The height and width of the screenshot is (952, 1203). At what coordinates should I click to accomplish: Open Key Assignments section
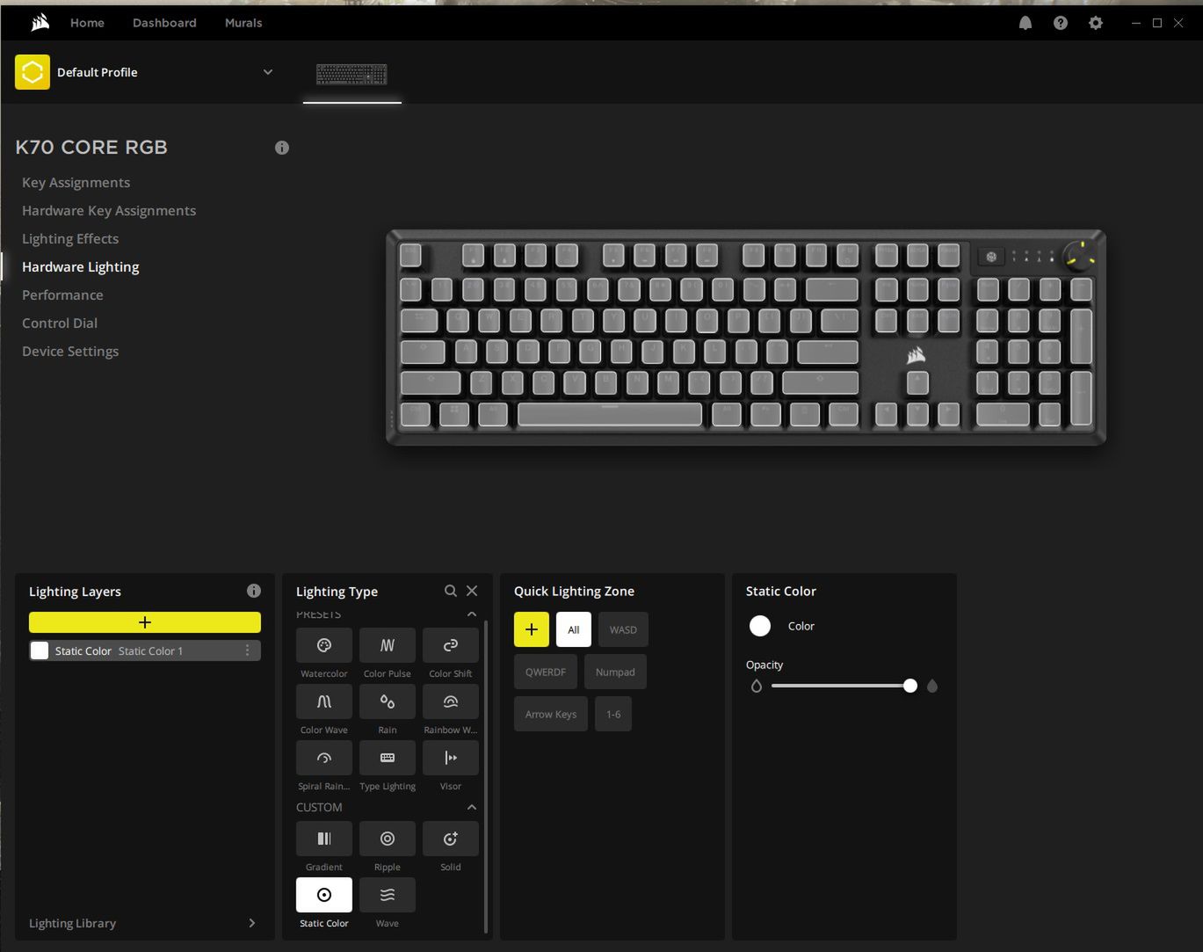(x=76, y=182)
